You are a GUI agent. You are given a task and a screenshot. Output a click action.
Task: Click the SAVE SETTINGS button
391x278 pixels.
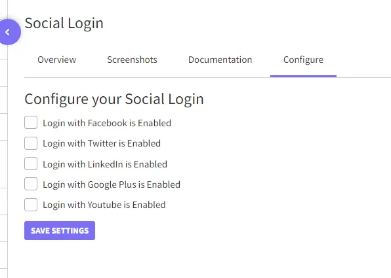coord(60,230)
